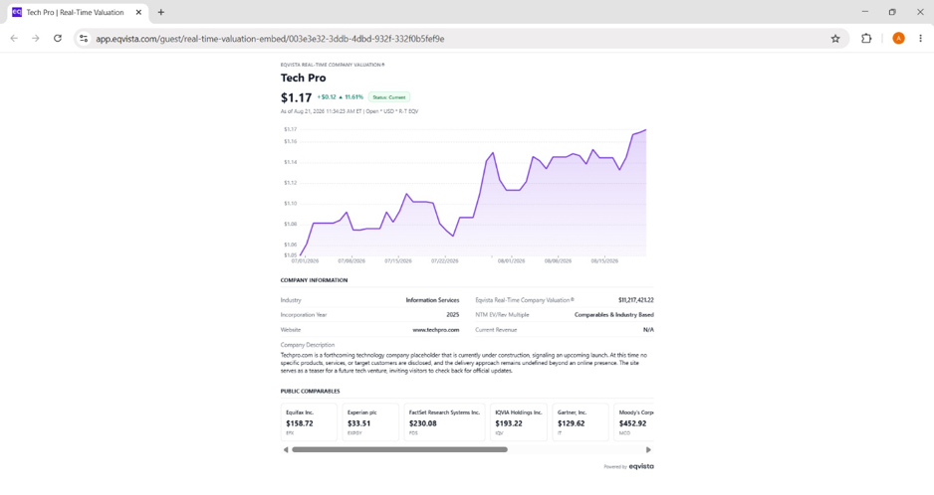Image resolution: width=934 pixels, height=495 pixels.
Task: Open the extensions puzzle icon
Action: (866, 39)
